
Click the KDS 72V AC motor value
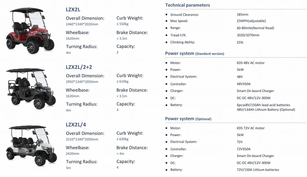[x=251, y=128]
